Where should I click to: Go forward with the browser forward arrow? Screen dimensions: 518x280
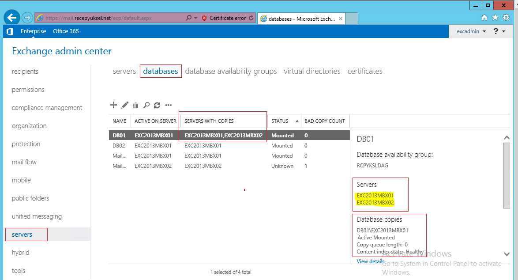pyautogui.click(x=27, y=18)
